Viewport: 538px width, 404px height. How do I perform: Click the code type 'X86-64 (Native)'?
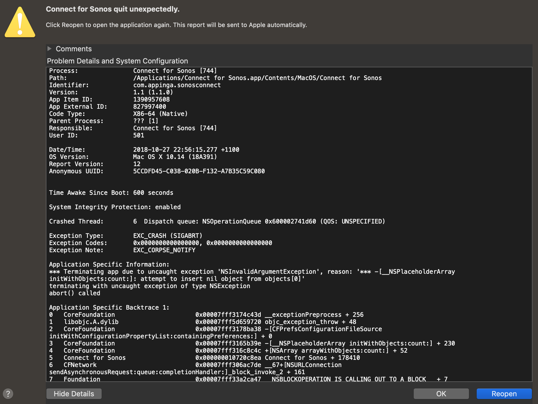point(160,114)
